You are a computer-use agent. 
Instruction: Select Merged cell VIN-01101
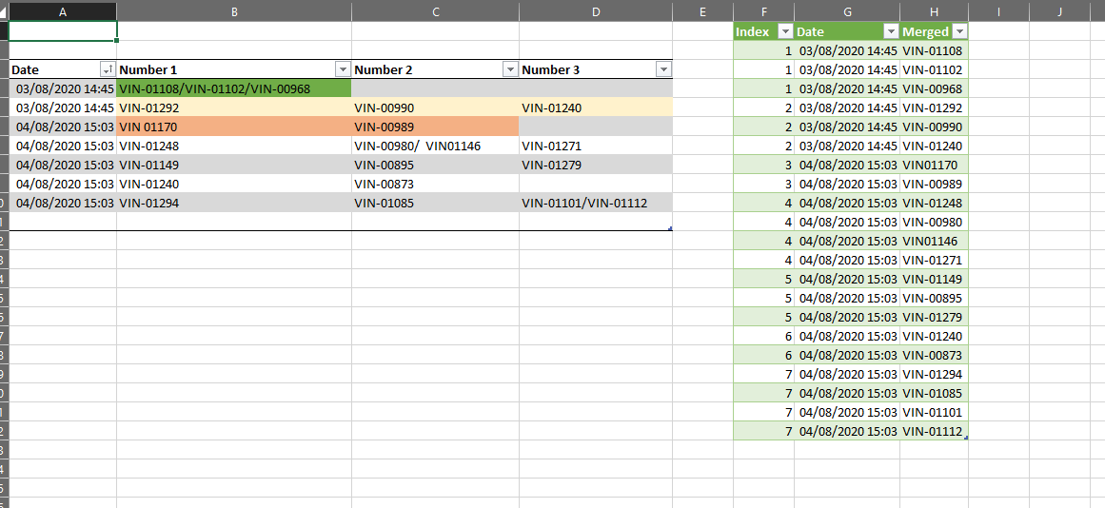pos(934,412)
